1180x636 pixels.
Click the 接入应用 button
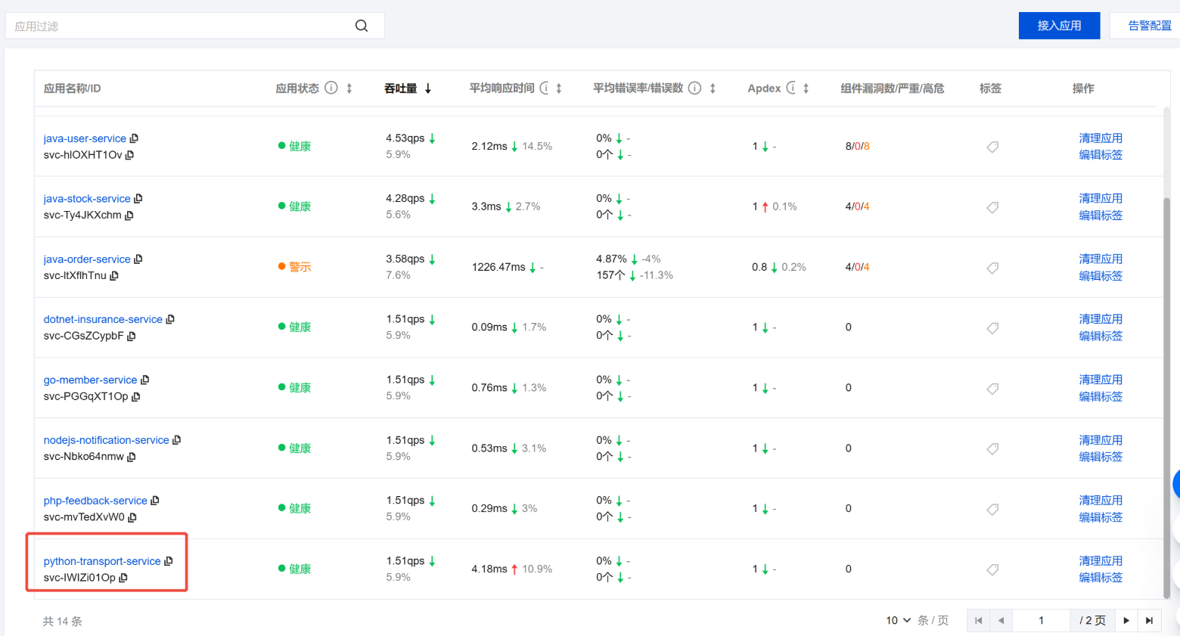coord(1058,26)
